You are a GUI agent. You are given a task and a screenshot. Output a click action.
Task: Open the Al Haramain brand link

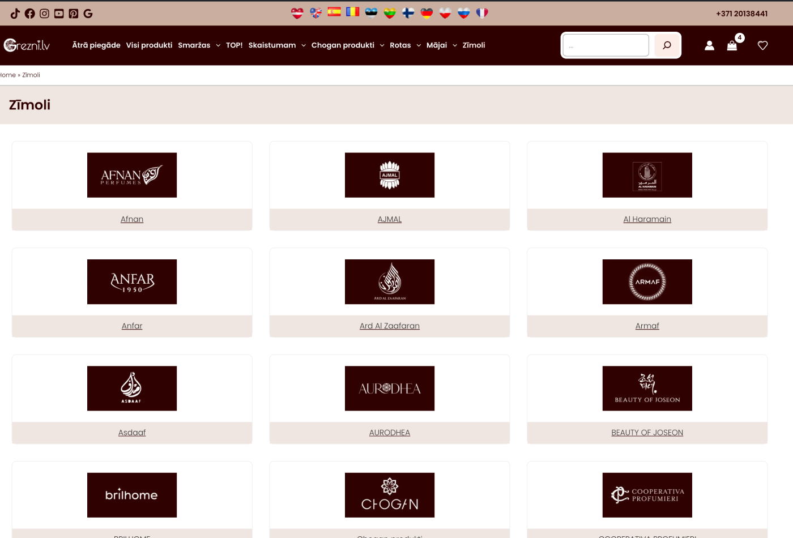pyautogui.click(x=647, y=219)
